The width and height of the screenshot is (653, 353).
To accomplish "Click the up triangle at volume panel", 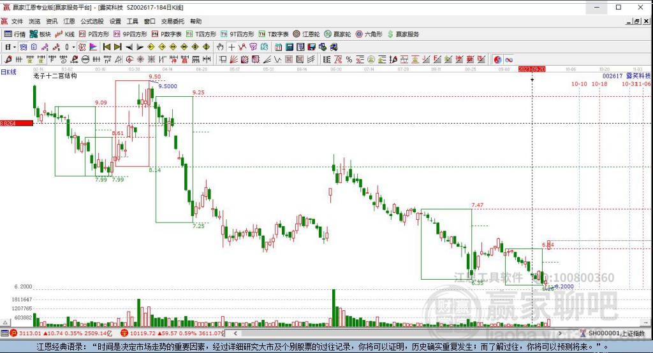I will (5, 322).
